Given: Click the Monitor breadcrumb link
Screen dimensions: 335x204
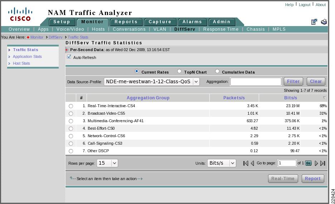Looking at the screenshot, I should (37, 37).
